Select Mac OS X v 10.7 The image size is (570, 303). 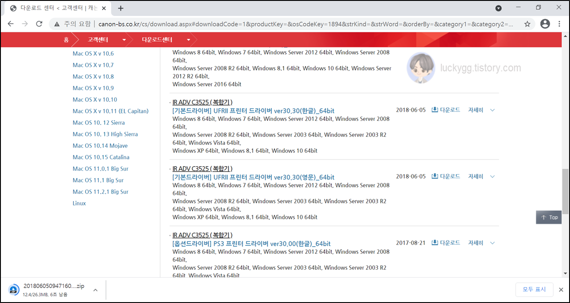93,65
